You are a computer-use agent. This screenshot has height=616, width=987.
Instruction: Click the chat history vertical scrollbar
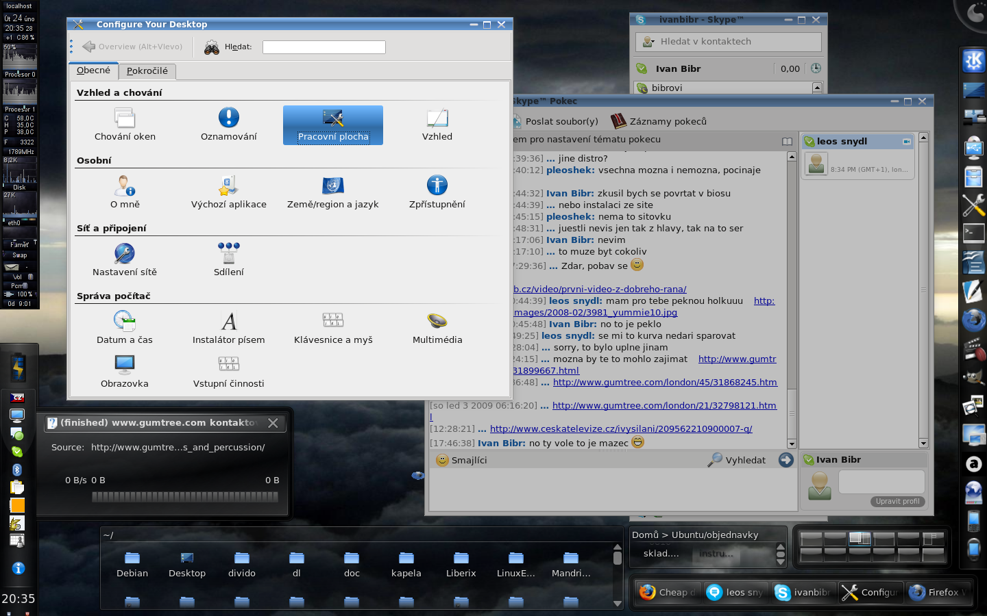point(792,300)
